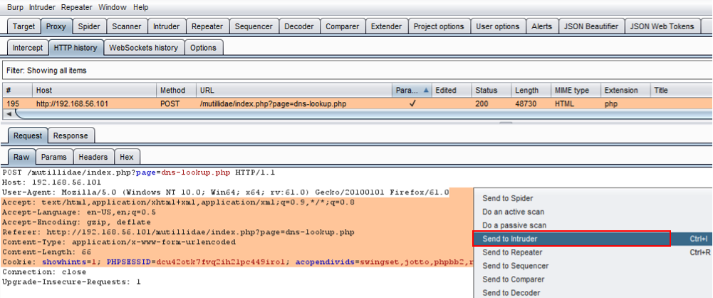Open the Intruder main tab
This screenshot has width=713, height=298.
click(166, 26)
